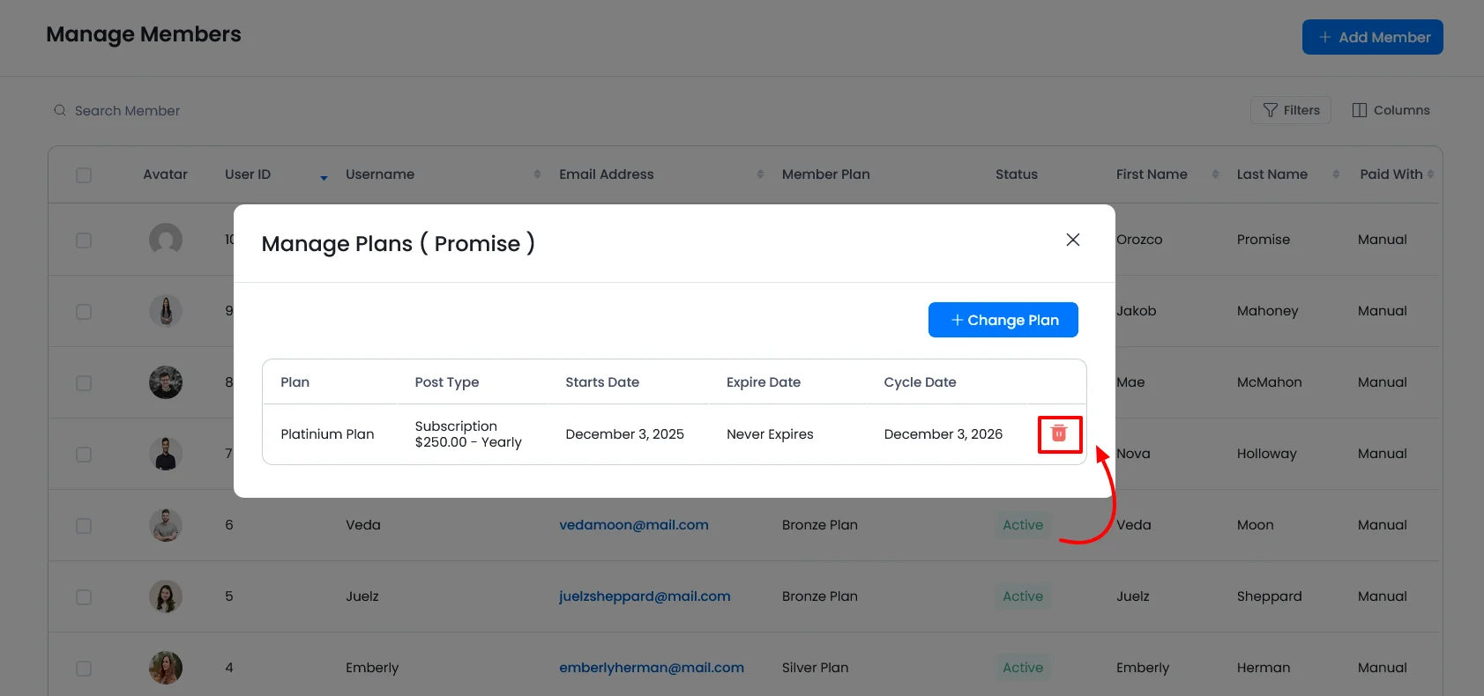The image size is (1484, 696).
Task: Select the checkbox for member Veda
Action: pyautogui.click(x=84, y=526)
